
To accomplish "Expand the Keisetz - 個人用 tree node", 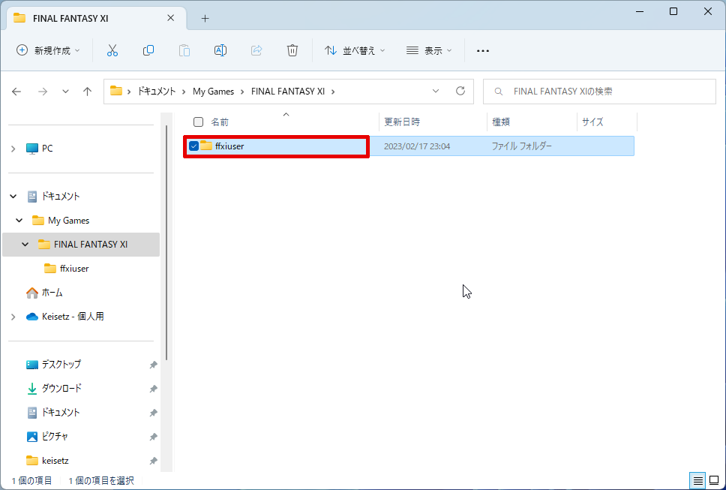I will click(x=13, y=317).
